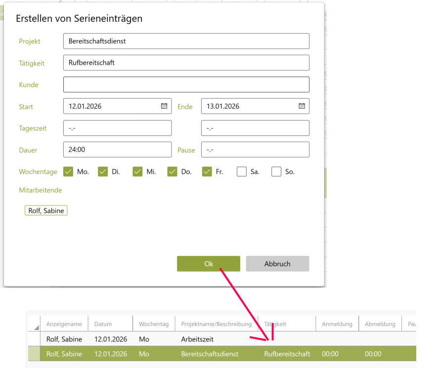Click the grid select-all corner triangle

click(x=37, y=327)
